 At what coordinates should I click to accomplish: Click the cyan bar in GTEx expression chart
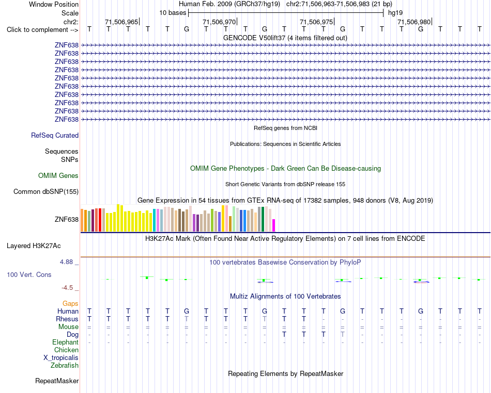click(155, 220)
